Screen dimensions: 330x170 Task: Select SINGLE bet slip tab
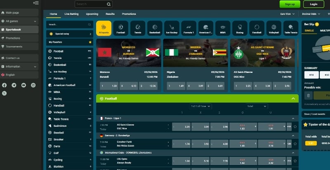pyautogui.click(x=309, y=31)
